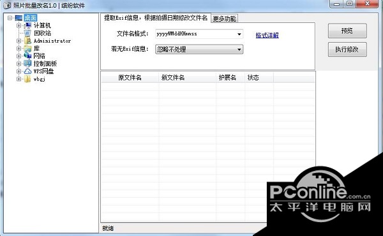Expand the 库 tree node

coord(19,48)
